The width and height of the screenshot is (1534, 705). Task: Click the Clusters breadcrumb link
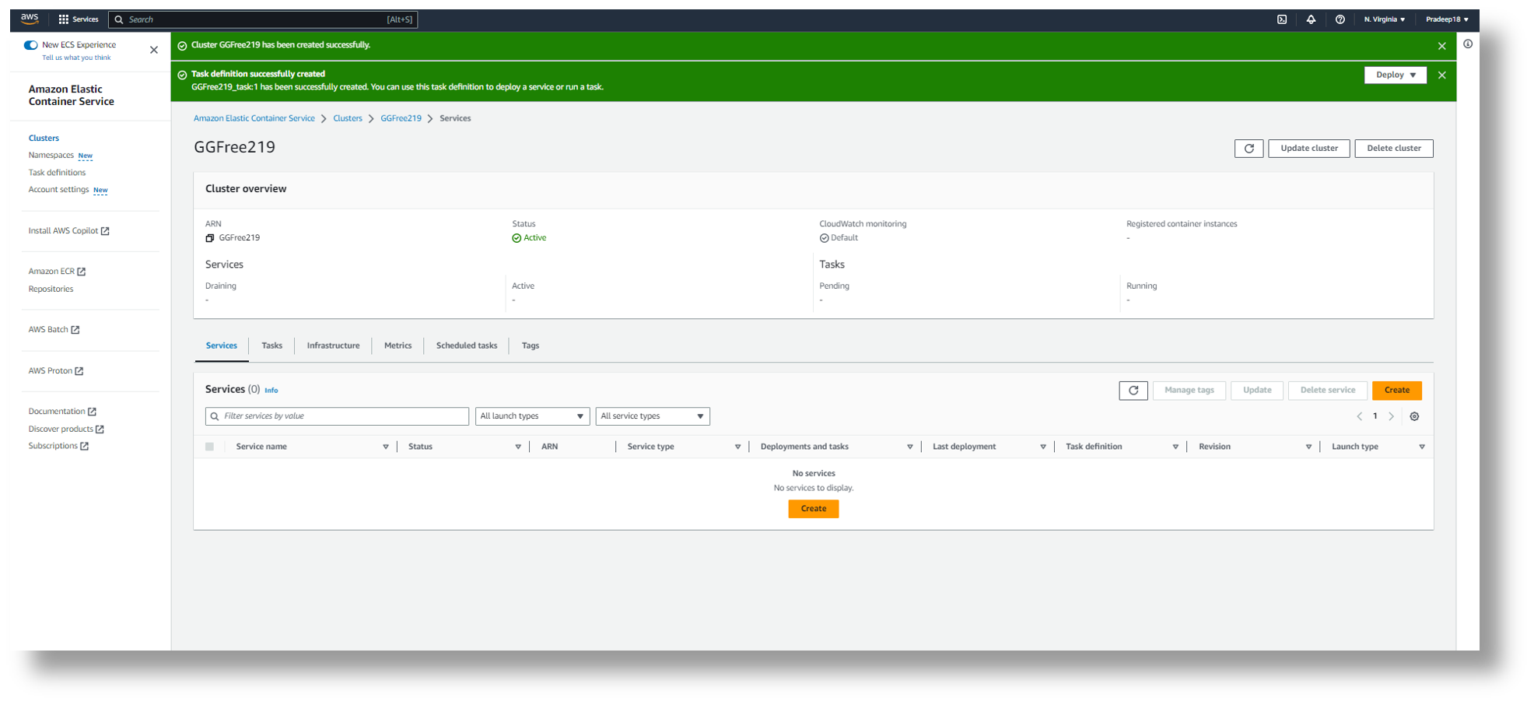(x=348, y=119)
